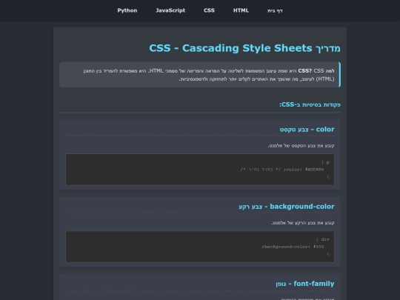Click the description קובע את צבע הרקע של אלמנט
The width and height of the screenshot is (400, 300).
tap(303, 223)
